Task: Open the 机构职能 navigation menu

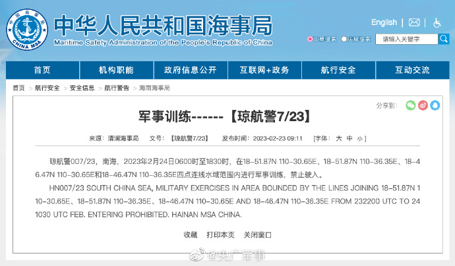Action: click(116, 70)
